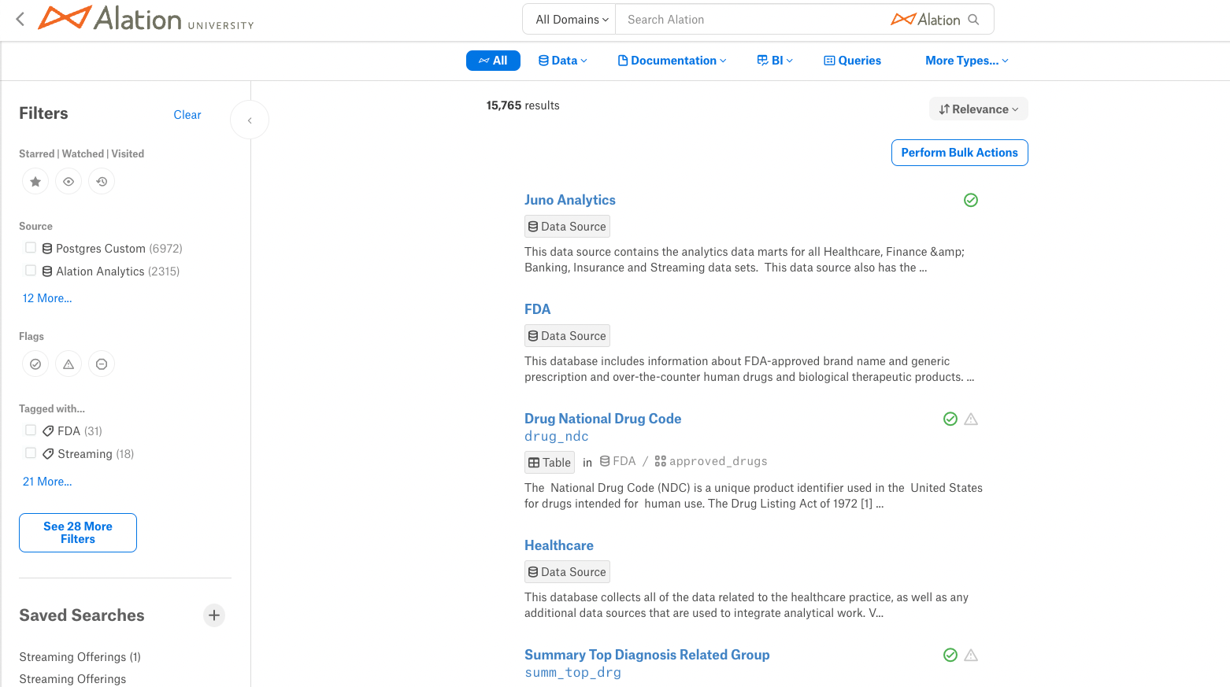Filter by Starred items star icon
This screenshot has height=687, width=1230.
point(35,182)
